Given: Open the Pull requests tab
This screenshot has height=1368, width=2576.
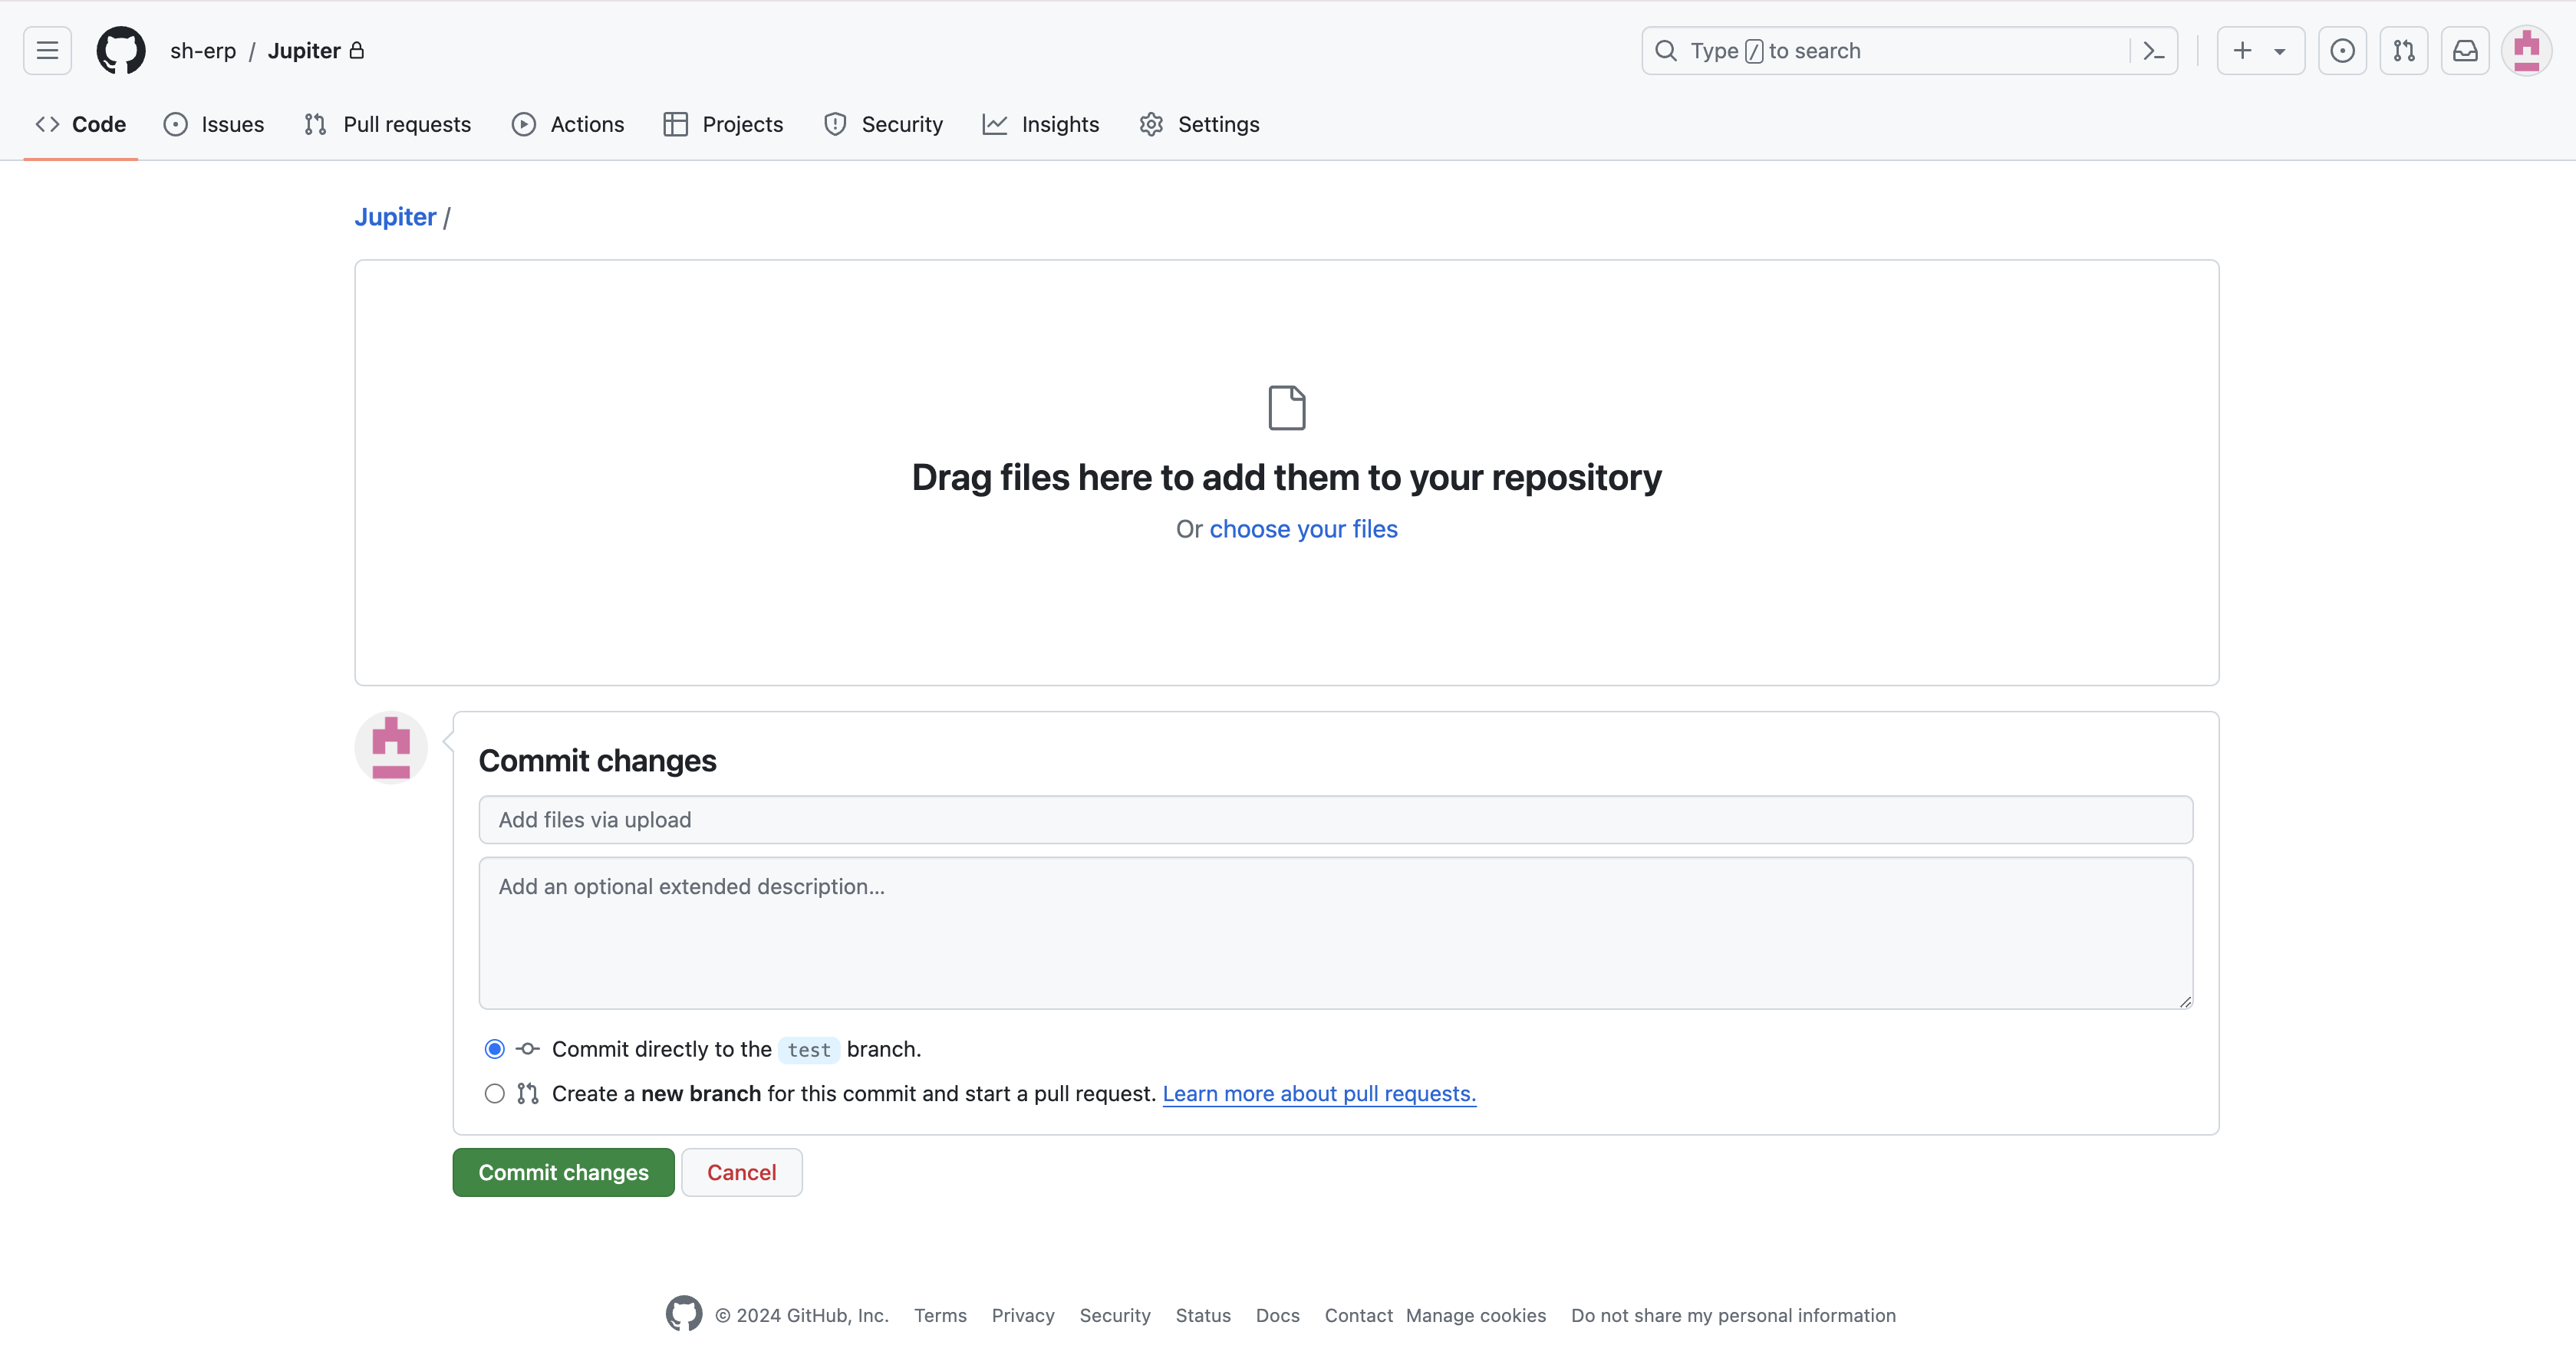Looking at the screenshot, I should [x=388, y=124].
